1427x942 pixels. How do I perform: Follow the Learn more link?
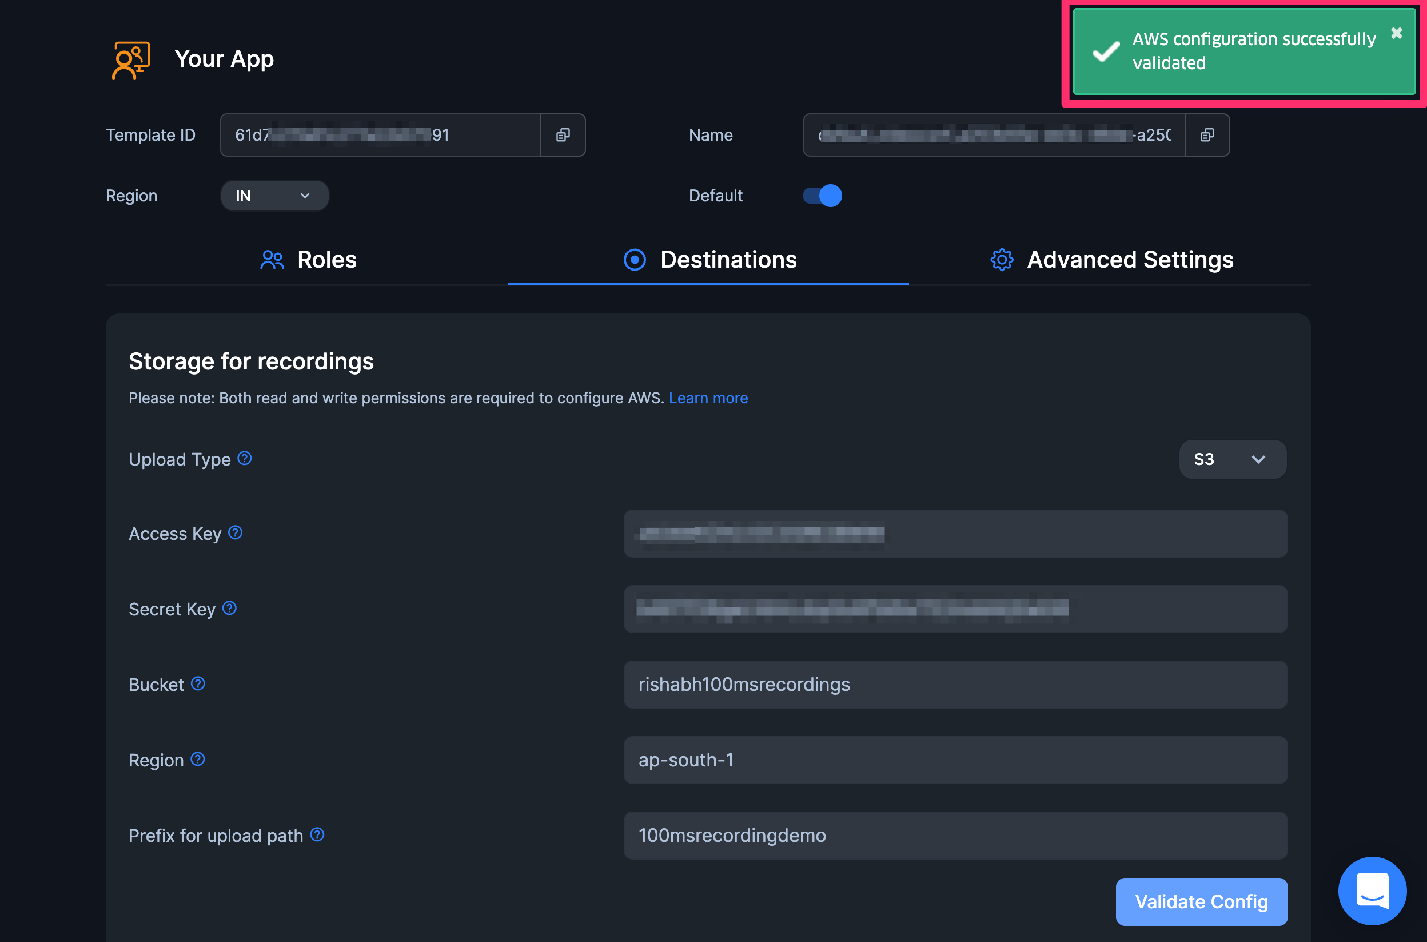click(x=708, y=398)
